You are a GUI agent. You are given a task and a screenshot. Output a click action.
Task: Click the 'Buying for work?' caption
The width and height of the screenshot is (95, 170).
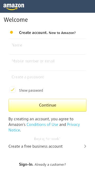tap(47, 139)
